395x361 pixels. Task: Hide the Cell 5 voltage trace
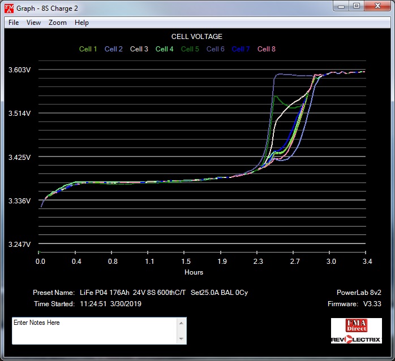190,49
